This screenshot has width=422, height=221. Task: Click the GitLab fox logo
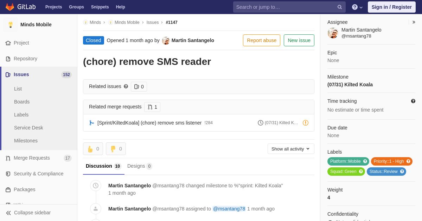10,7
